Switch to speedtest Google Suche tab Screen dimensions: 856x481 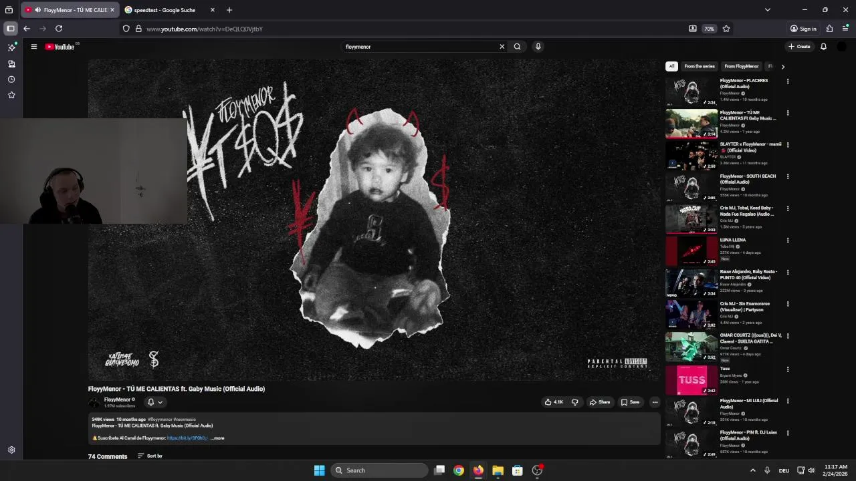point(165,10)
